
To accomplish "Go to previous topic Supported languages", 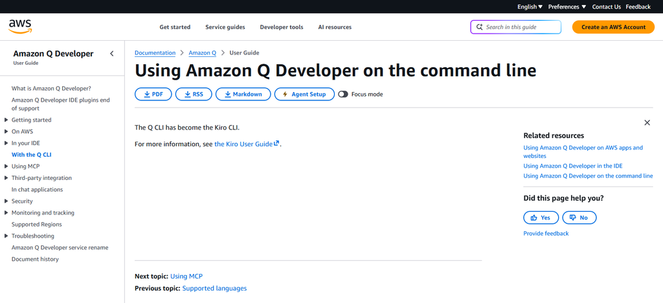I will [214, 288].
